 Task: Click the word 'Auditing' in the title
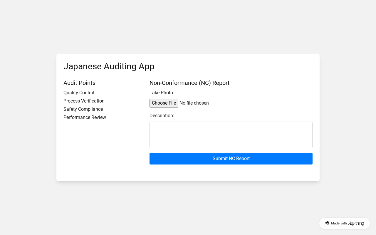pyautogui.click(x=120, y=66)
